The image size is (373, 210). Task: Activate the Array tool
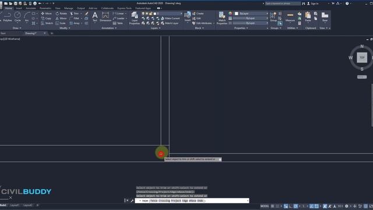75,23
